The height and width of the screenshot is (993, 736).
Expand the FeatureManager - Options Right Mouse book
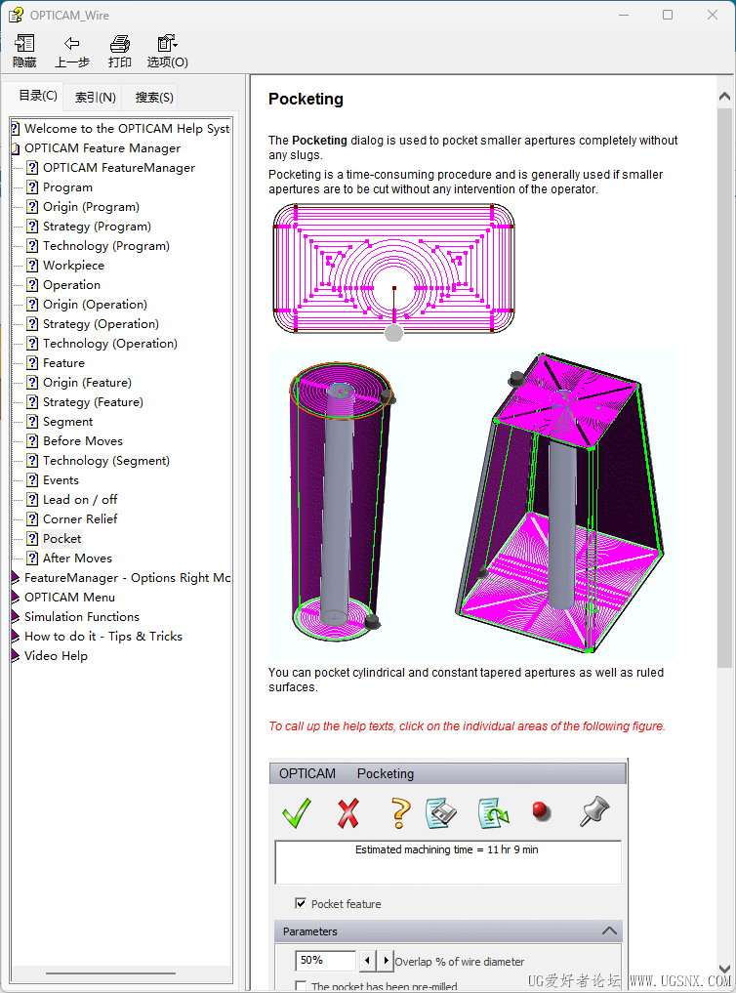tap(16, 578)
